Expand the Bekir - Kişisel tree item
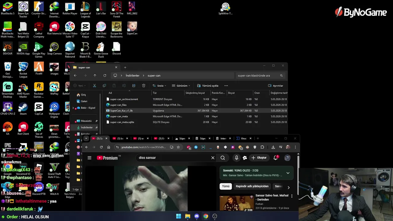393x221 pixels. [73, 108]
